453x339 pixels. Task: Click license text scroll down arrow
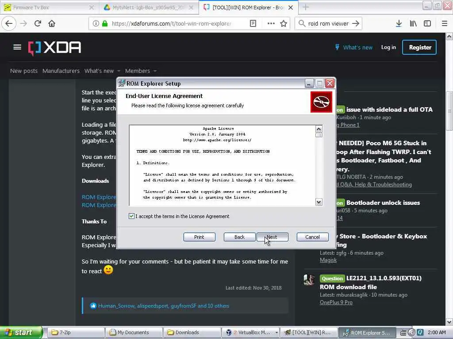[319, 202]
